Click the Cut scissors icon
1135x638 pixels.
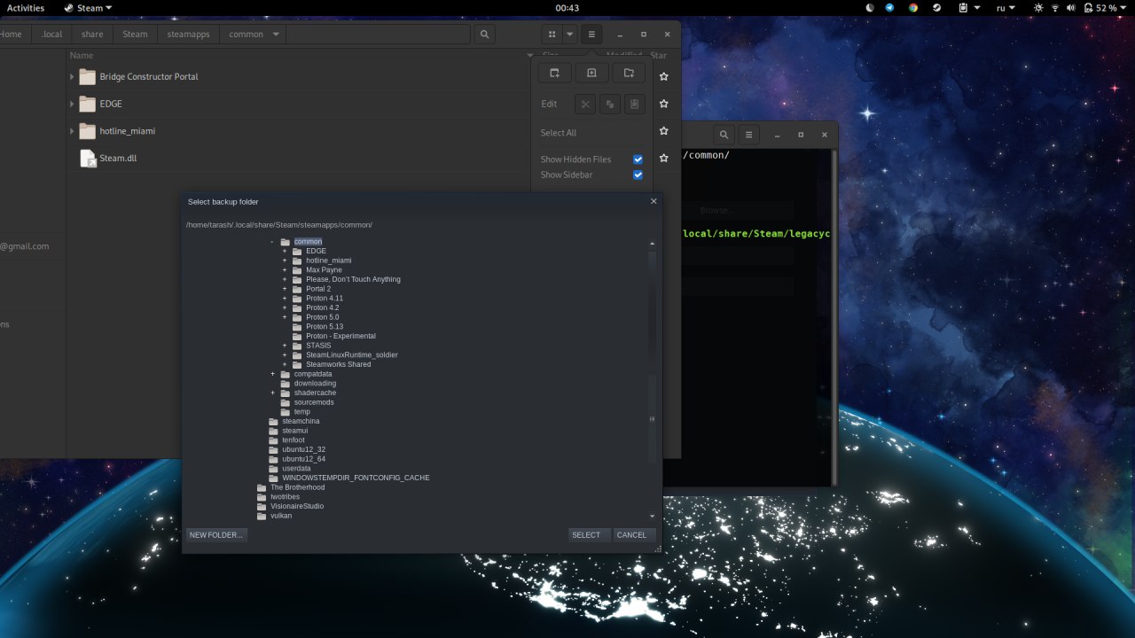tap(585, 104)
